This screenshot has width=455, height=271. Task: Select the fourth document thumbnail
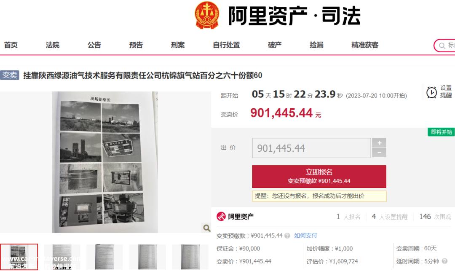click(x=147, y=257)
